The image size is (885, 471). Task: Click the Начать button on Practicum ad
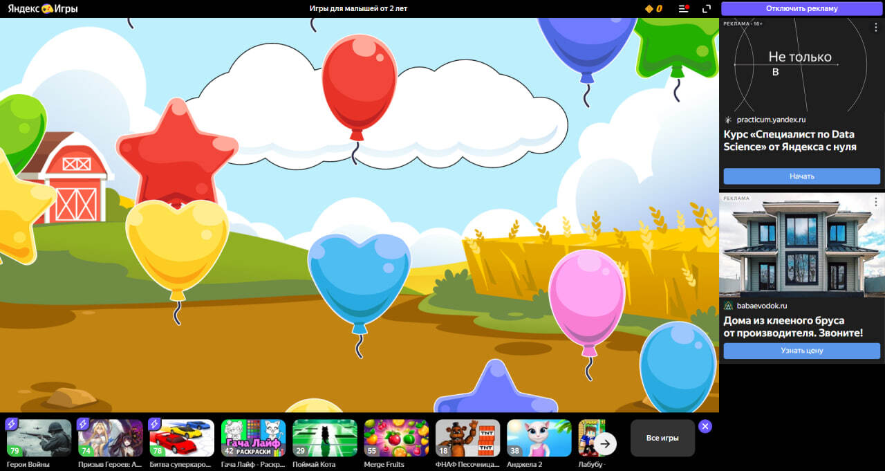click(x=801, y=176)
